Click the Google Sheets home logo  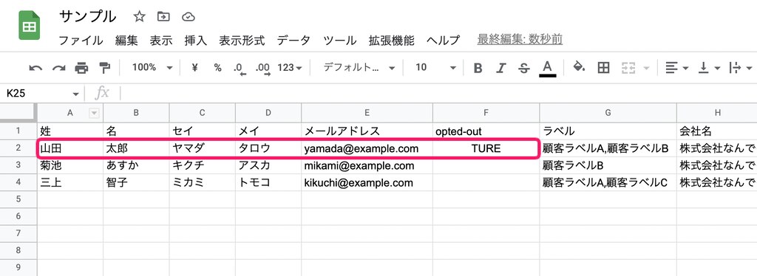coord(30,25)
